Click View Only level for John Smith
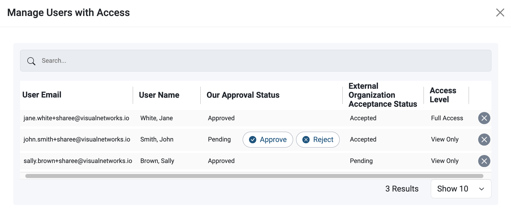Viewport: 511px width, 211px height. pyautogui.click(x=445, y=139)
